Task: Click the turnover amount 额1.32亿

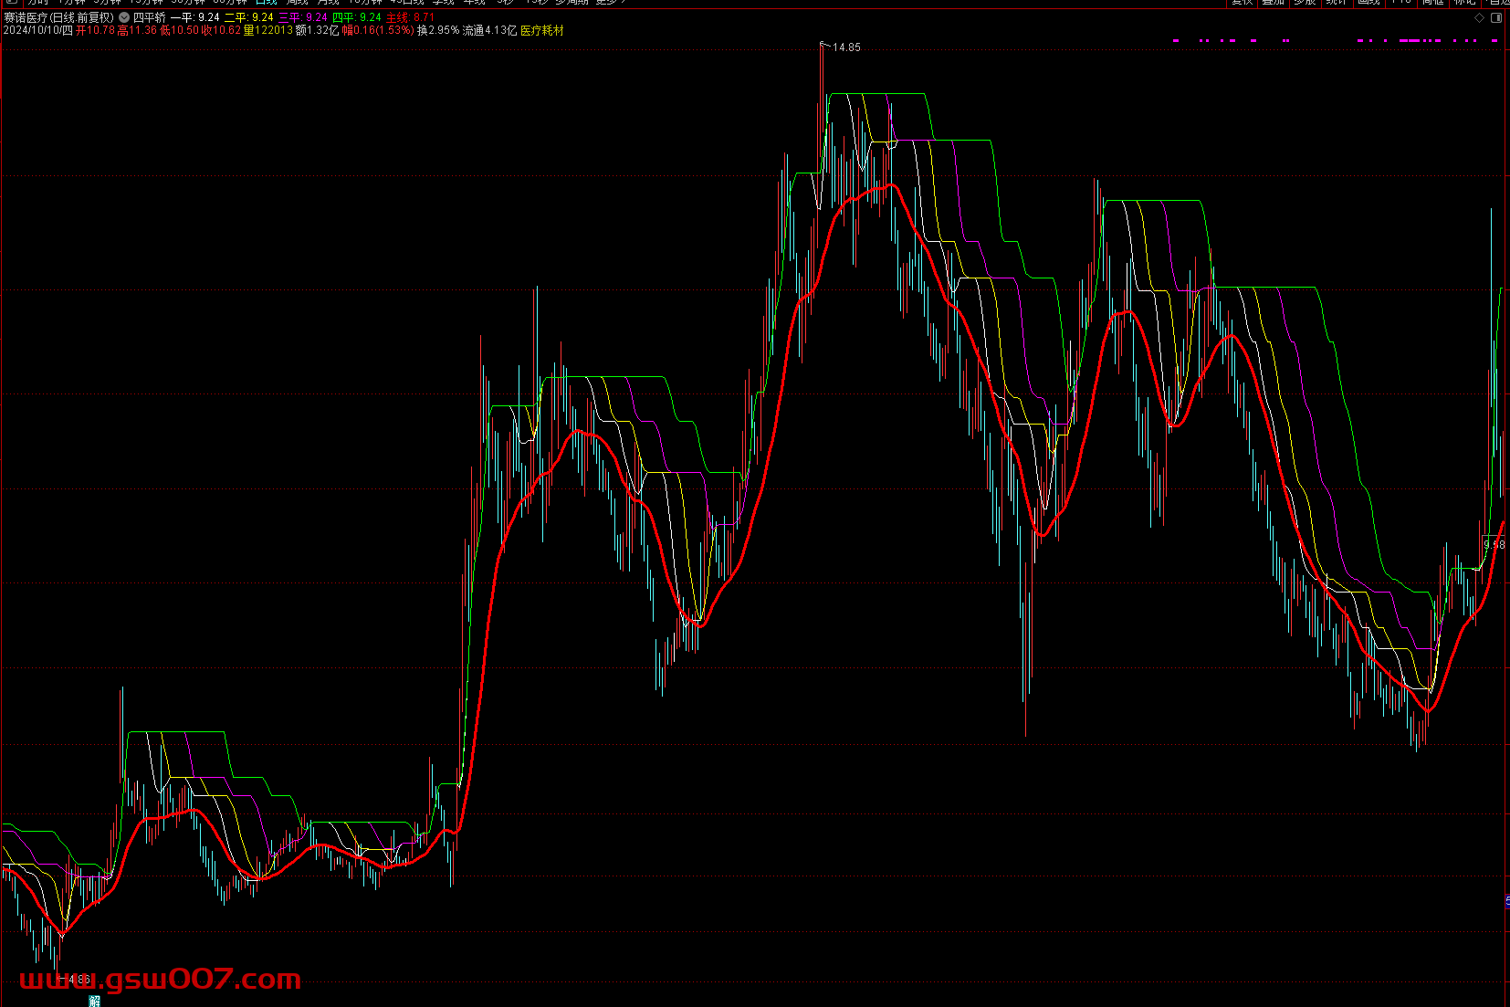Action: pos(317,31)
